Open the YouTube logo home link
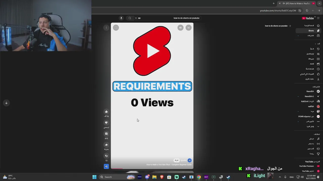Image resolution: width=323 pixels, height=181 pixels. tap(308, 18)
